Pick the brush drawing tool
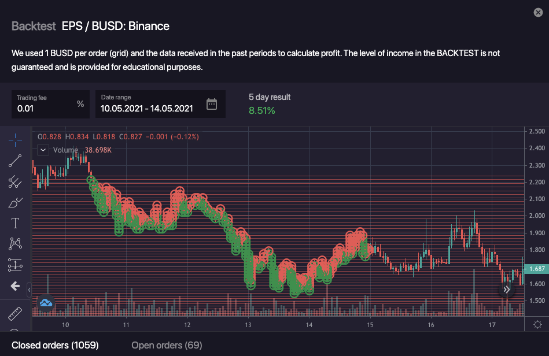Screen dimensions: 549x356 (x=15, y=203)
